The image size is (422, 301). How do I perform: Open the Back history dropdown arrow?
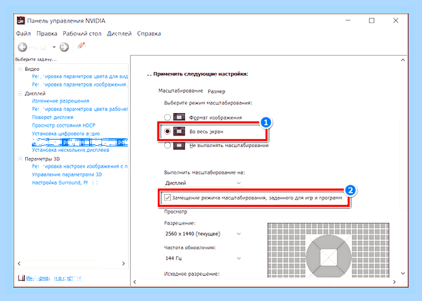(x=54, y=48)
